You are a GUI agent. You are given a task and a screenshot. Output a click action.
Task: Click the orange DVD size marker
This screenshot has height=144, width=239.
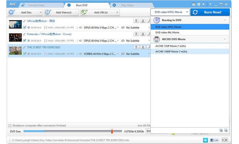112,131
